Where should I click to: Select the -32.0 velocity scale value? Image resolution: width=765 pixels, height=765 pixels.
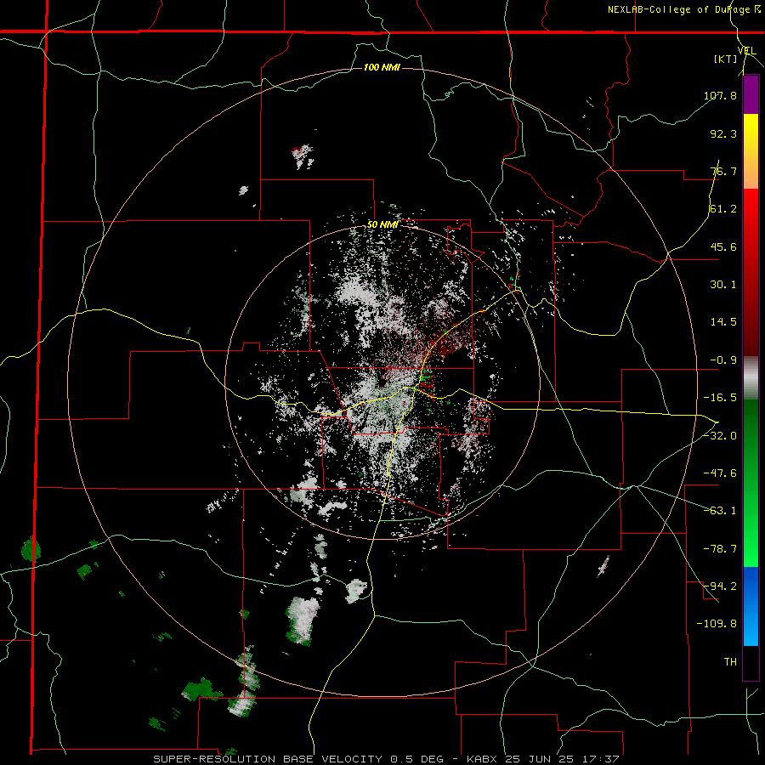click(x=720, y=436)
